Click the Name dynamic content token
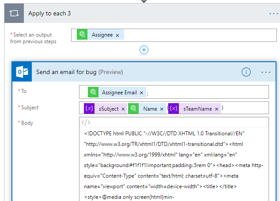Image resolution: width=280 pixels, height=201 pixels. pos(150,108)
